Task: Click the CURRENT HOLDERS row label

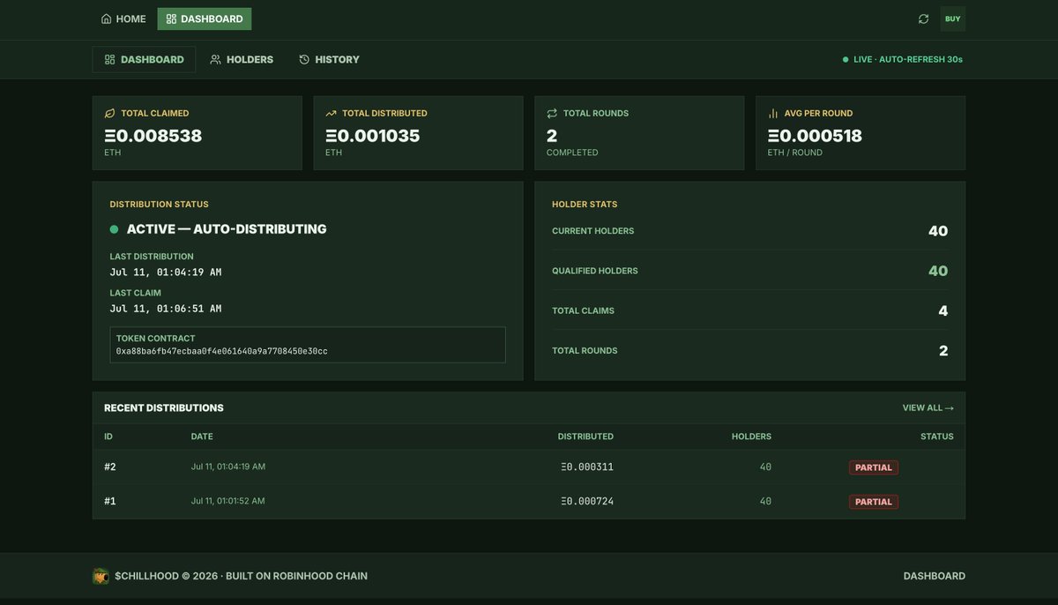Action: click(x=593, y=231)
